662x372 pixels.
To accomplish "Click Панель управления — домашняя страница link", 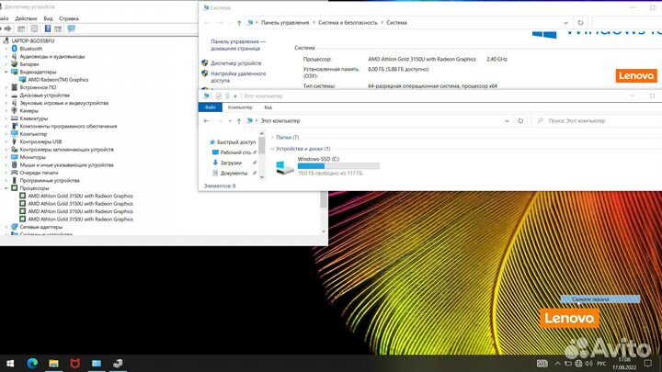I will [x=238, y=45].
